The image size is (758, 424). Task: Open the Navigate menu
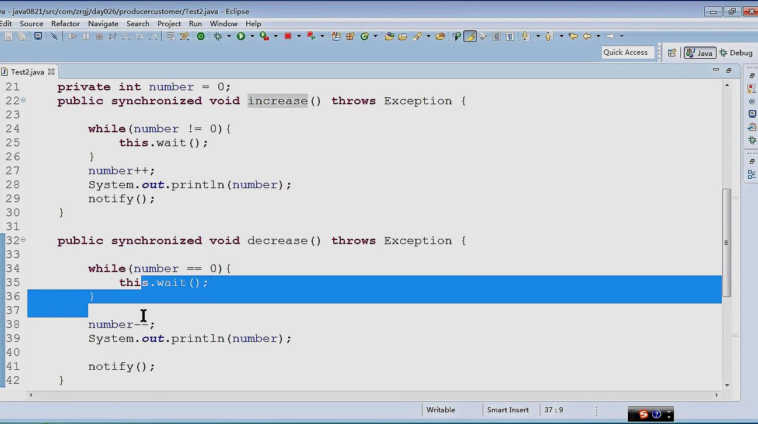coord(103,23)
